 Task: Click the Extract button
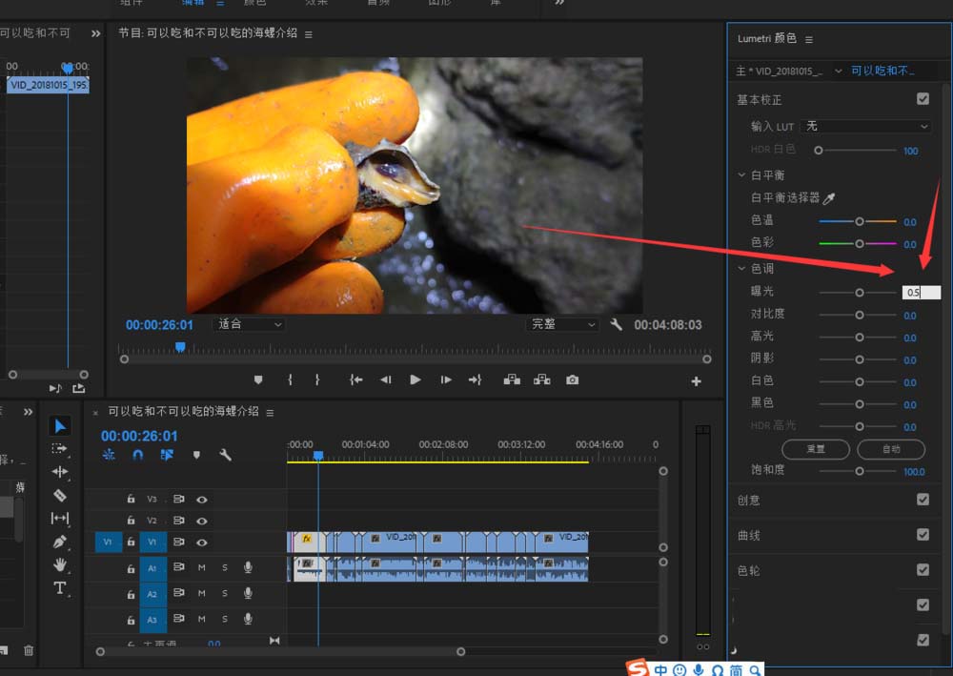click(x=541, y=379)
